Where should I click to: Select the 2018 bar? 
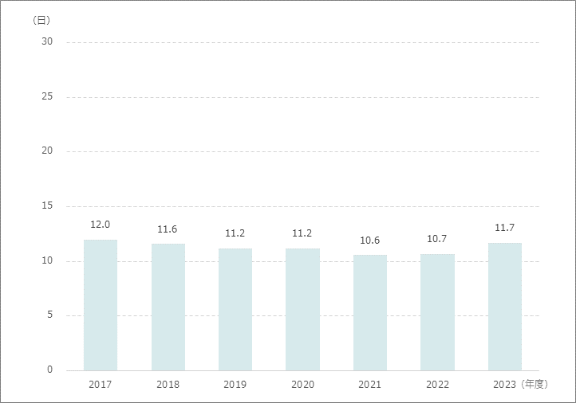tap(168, 307)
